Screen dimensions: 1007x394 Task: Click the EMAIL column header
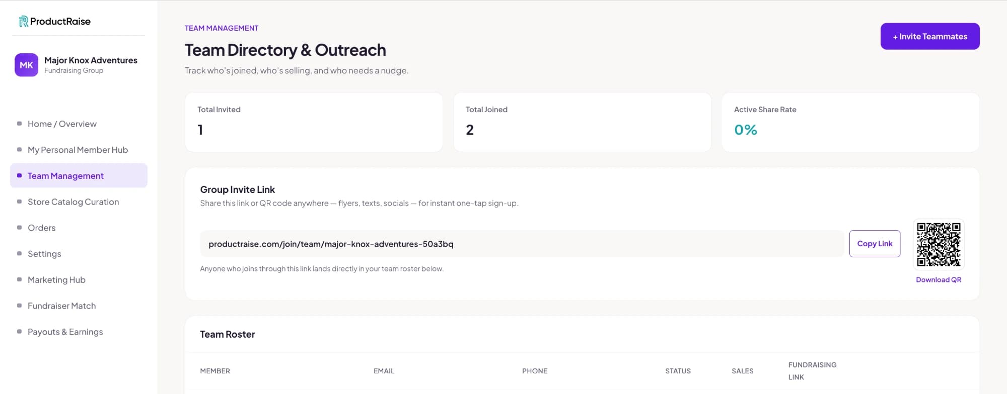pos(384,371)
